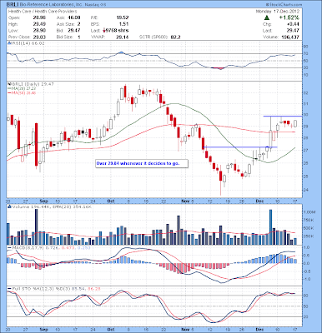
Task: Click the Bid Size value 1
Action: 79,37
